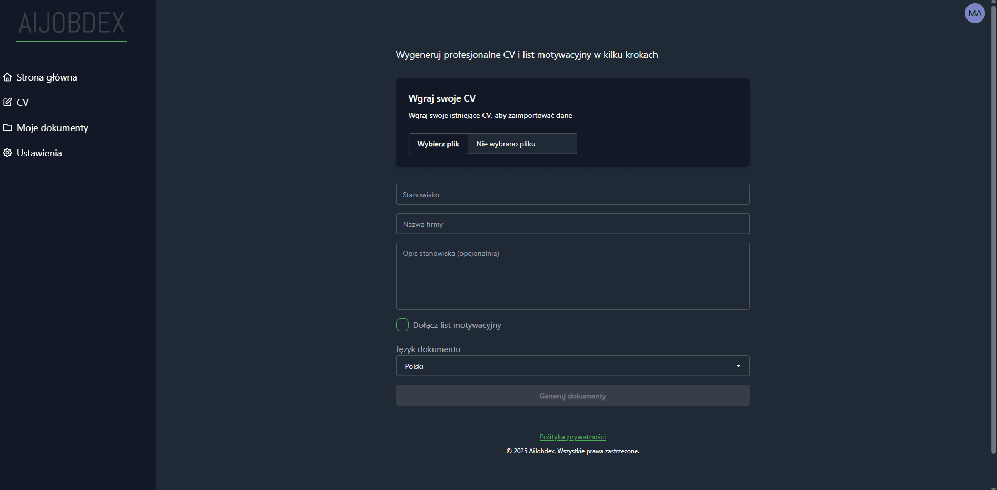Click the vertical page scrollbar
This screenshot has height=490, width=997.
pos(993,226)
